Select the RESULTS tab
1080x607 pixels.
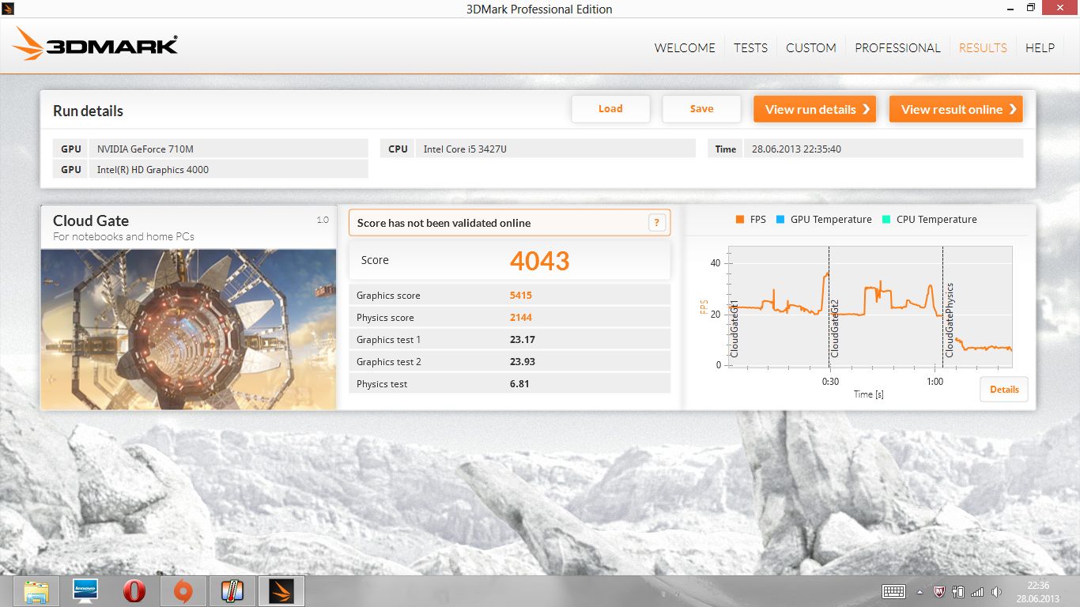[x=983, y=47]
